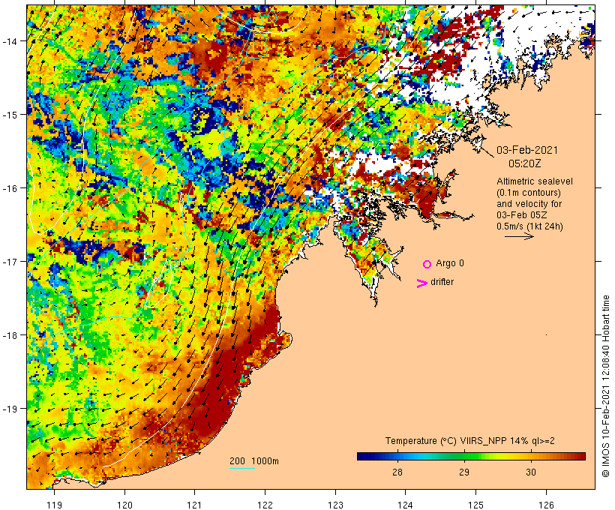
Task: Click the 29 tick label on color bar
Action: 464,472
